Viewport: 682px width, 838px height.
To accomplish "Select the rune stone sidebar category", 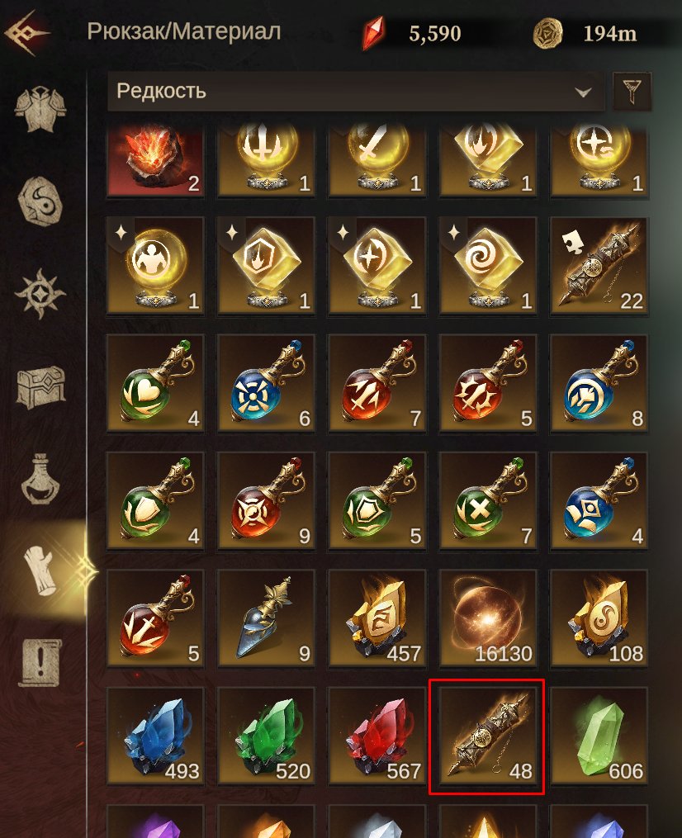I will pos(40,202).
